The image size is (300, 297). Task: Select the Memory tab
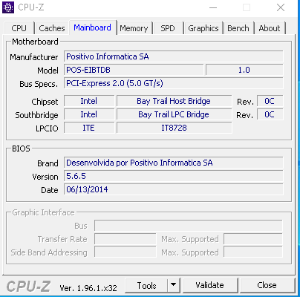pyautogui.click(x=134, y=28)
